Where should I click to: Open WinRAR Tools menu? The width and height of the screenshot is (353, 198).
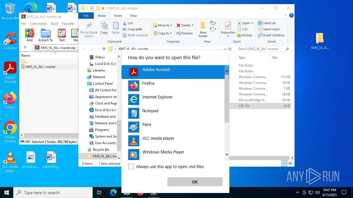click(54, 24)
